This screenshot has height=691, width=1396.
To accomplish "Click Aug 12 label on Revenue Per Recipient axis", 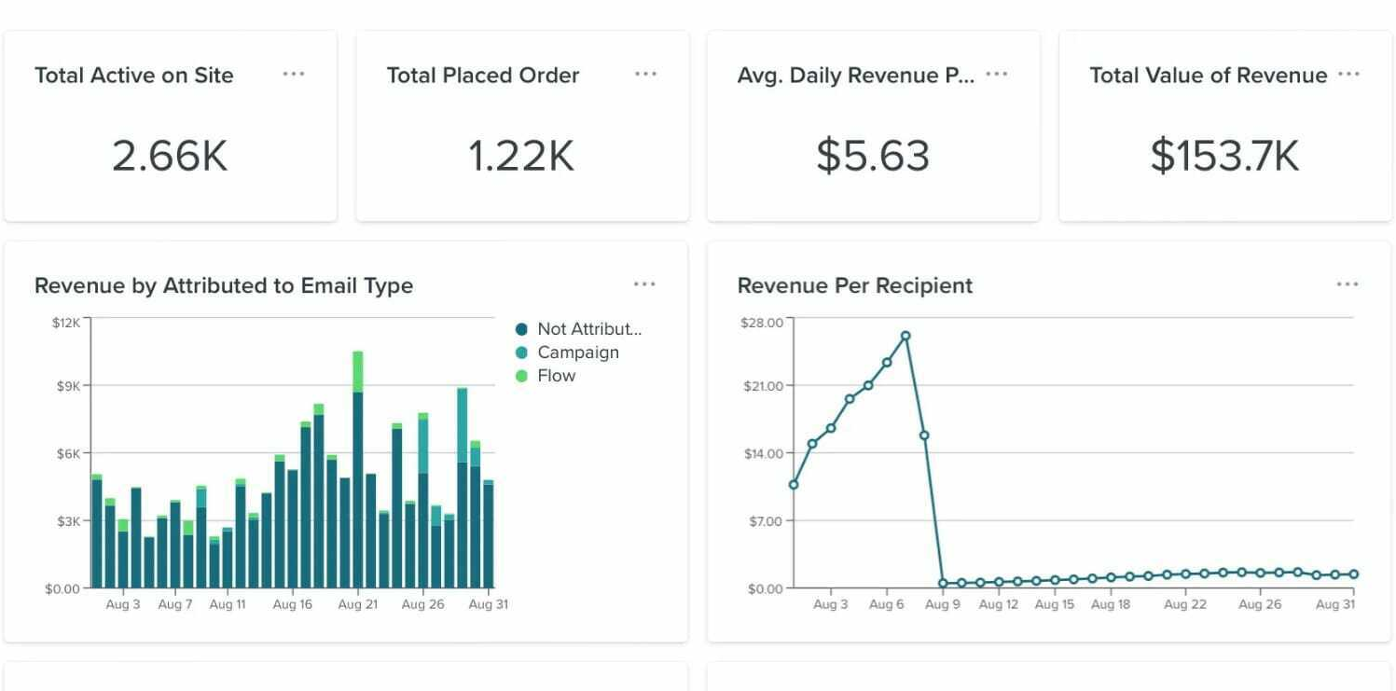I will pyautogui.click(x=999, y=604).
